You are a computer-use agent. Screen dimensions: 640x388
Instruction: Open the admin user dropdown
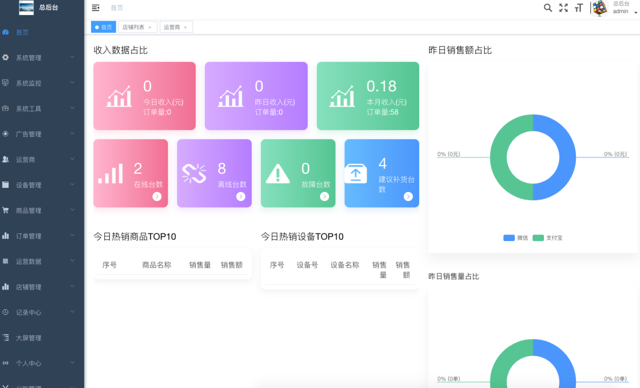621,9
